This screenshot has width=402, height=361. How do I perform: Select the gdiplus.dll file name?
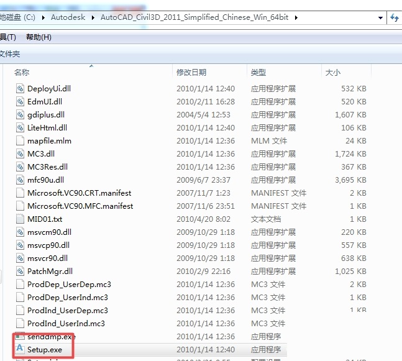click(46, 115)
